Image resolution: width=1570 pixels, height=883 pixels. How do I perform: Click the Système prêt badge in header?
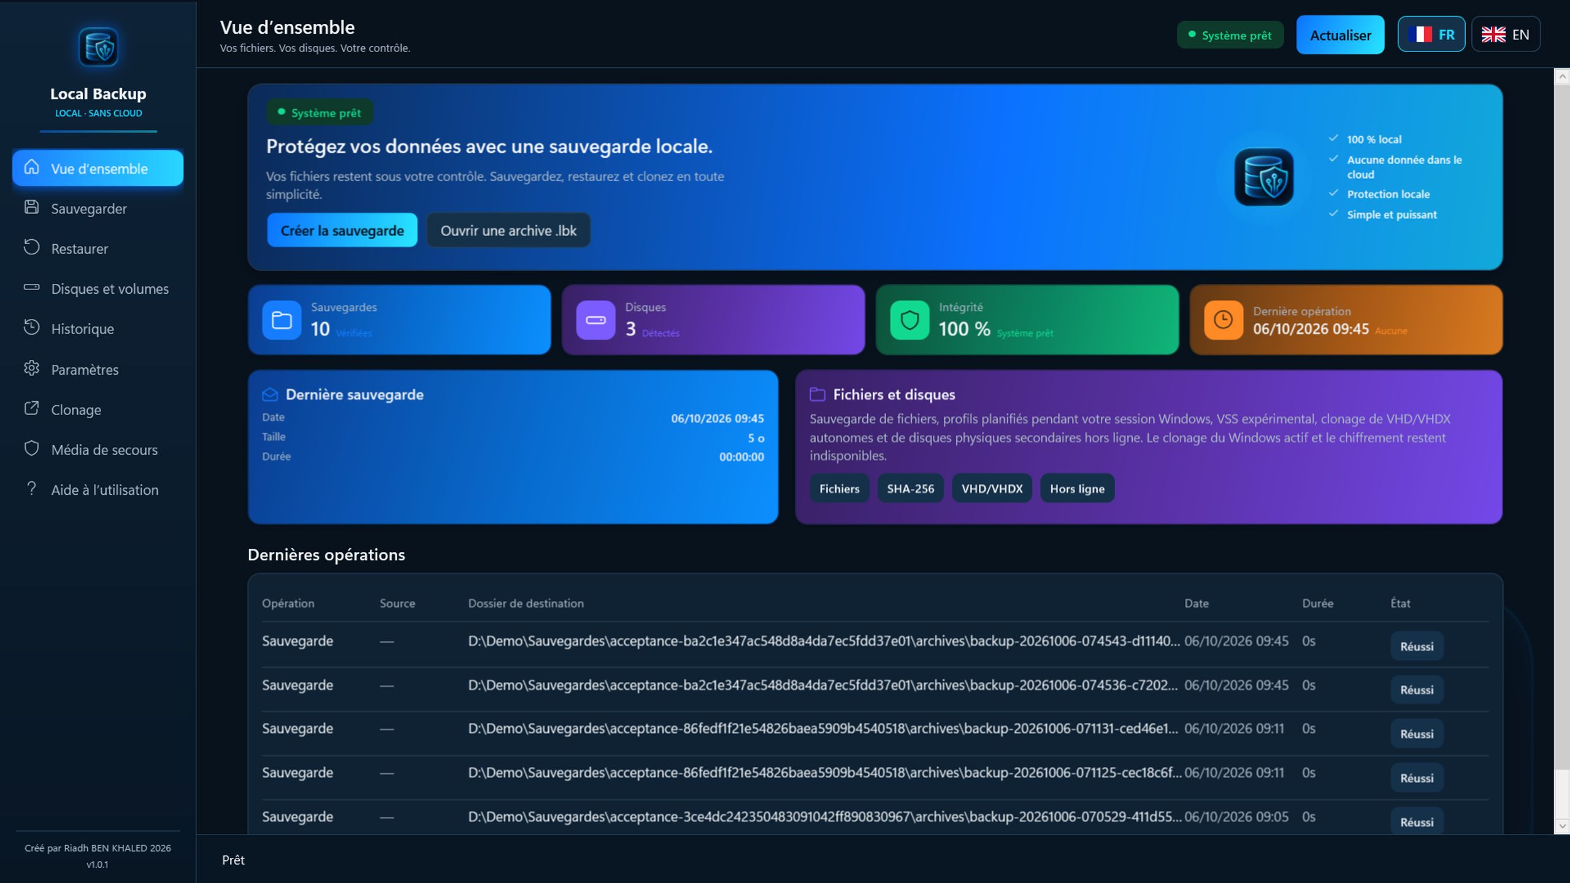click(x=1230, y=35)
